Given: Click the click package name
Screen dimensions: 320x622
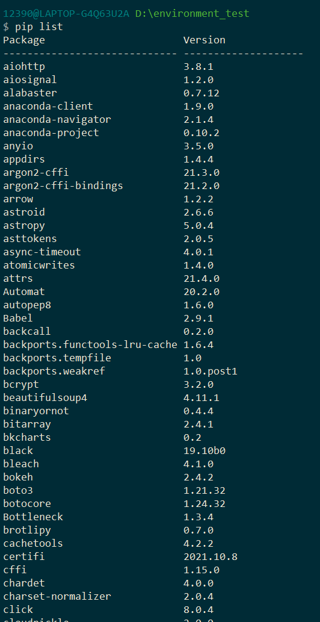Looking at the screenshot, I should pos(18,609).
